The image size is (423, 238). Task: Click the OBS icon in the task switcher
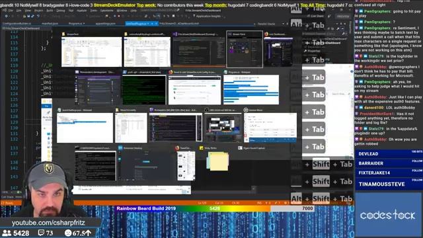[206, 110]
